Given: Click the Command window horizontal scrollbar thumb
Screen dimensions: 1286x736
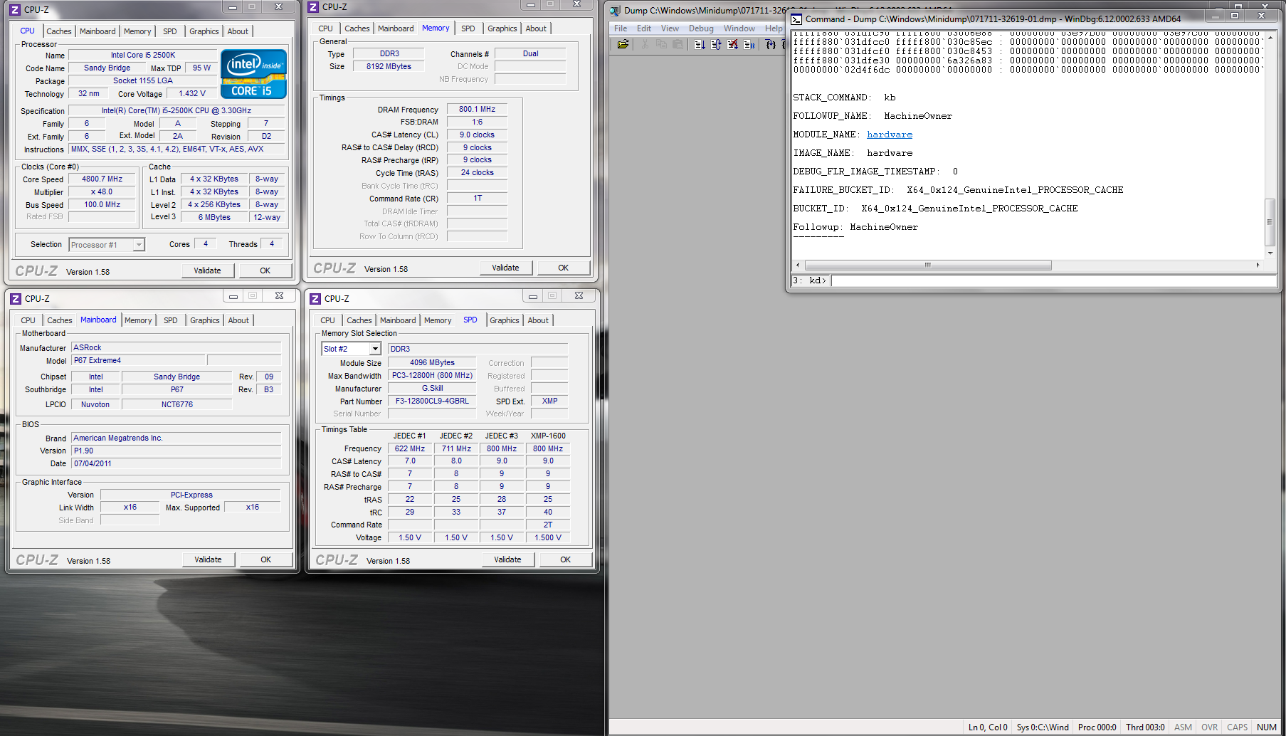Looking at the screenshot, I should coord(927,265).
